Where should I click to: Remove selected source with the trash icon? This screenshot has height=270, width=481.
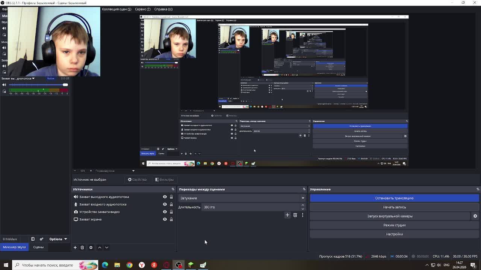click(82, 247)
